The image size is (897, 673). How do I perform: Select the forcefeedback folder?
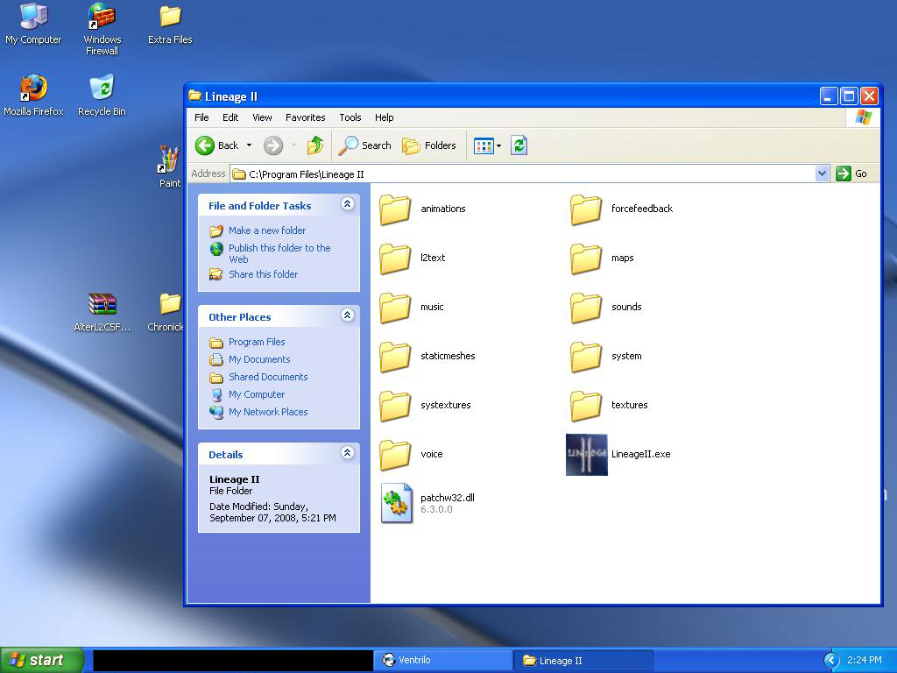(x=622, y=209)
